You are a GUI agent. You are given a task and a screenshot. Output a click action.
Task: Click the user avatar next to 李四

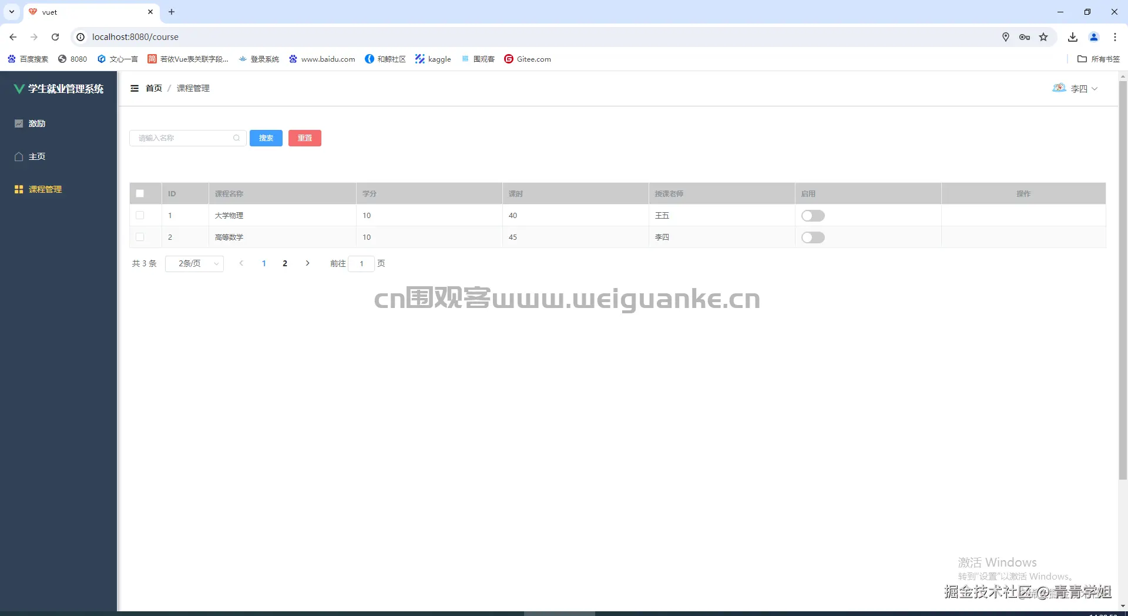[1059, 88]
